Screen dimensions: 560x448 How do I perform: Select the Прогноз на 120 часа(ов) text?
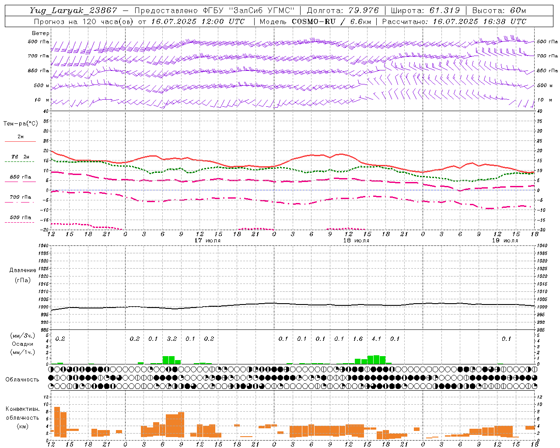[x=84, y=21]
